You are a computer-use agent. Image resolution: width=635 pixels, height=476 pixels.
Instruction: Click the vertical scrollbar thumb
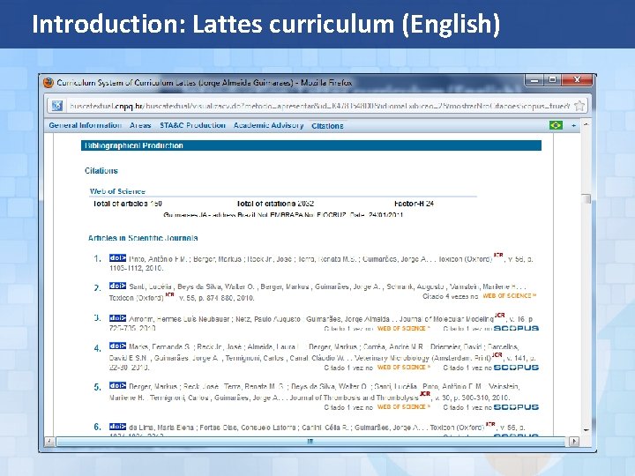pyautogui.click(x=586, y=198)
